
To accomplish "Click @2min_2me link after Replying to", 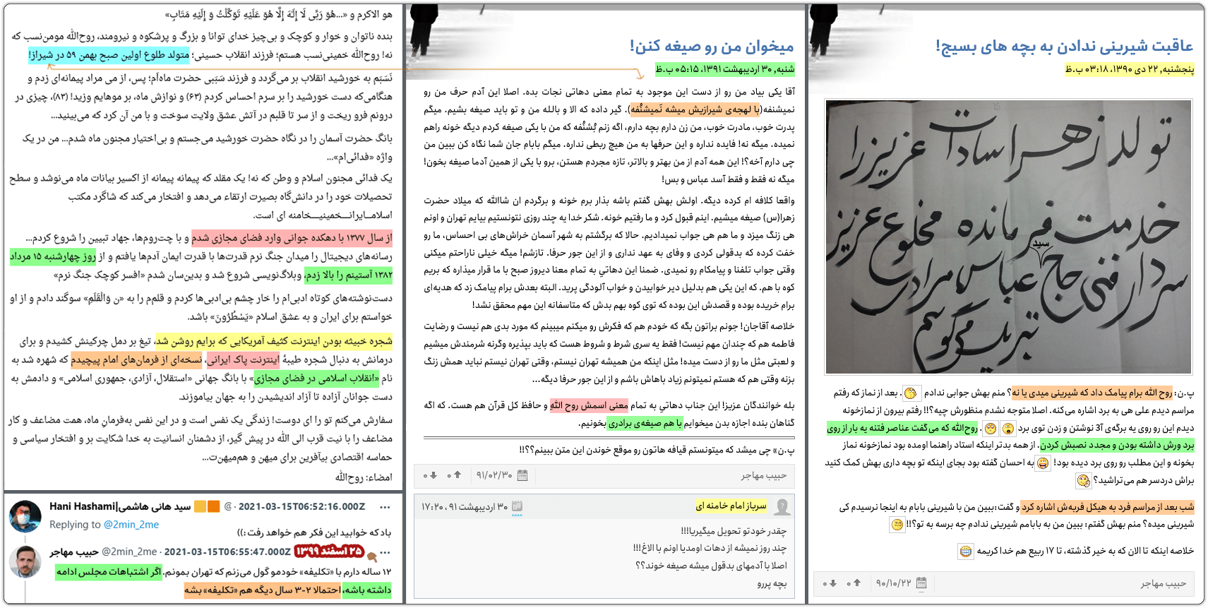I will [x=131, y=525].
